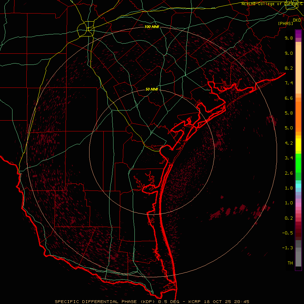Click SPECIFIC DIFFERENTIAL PHASE title text
Screen dimensions: 304x304
tap(96, 302)
